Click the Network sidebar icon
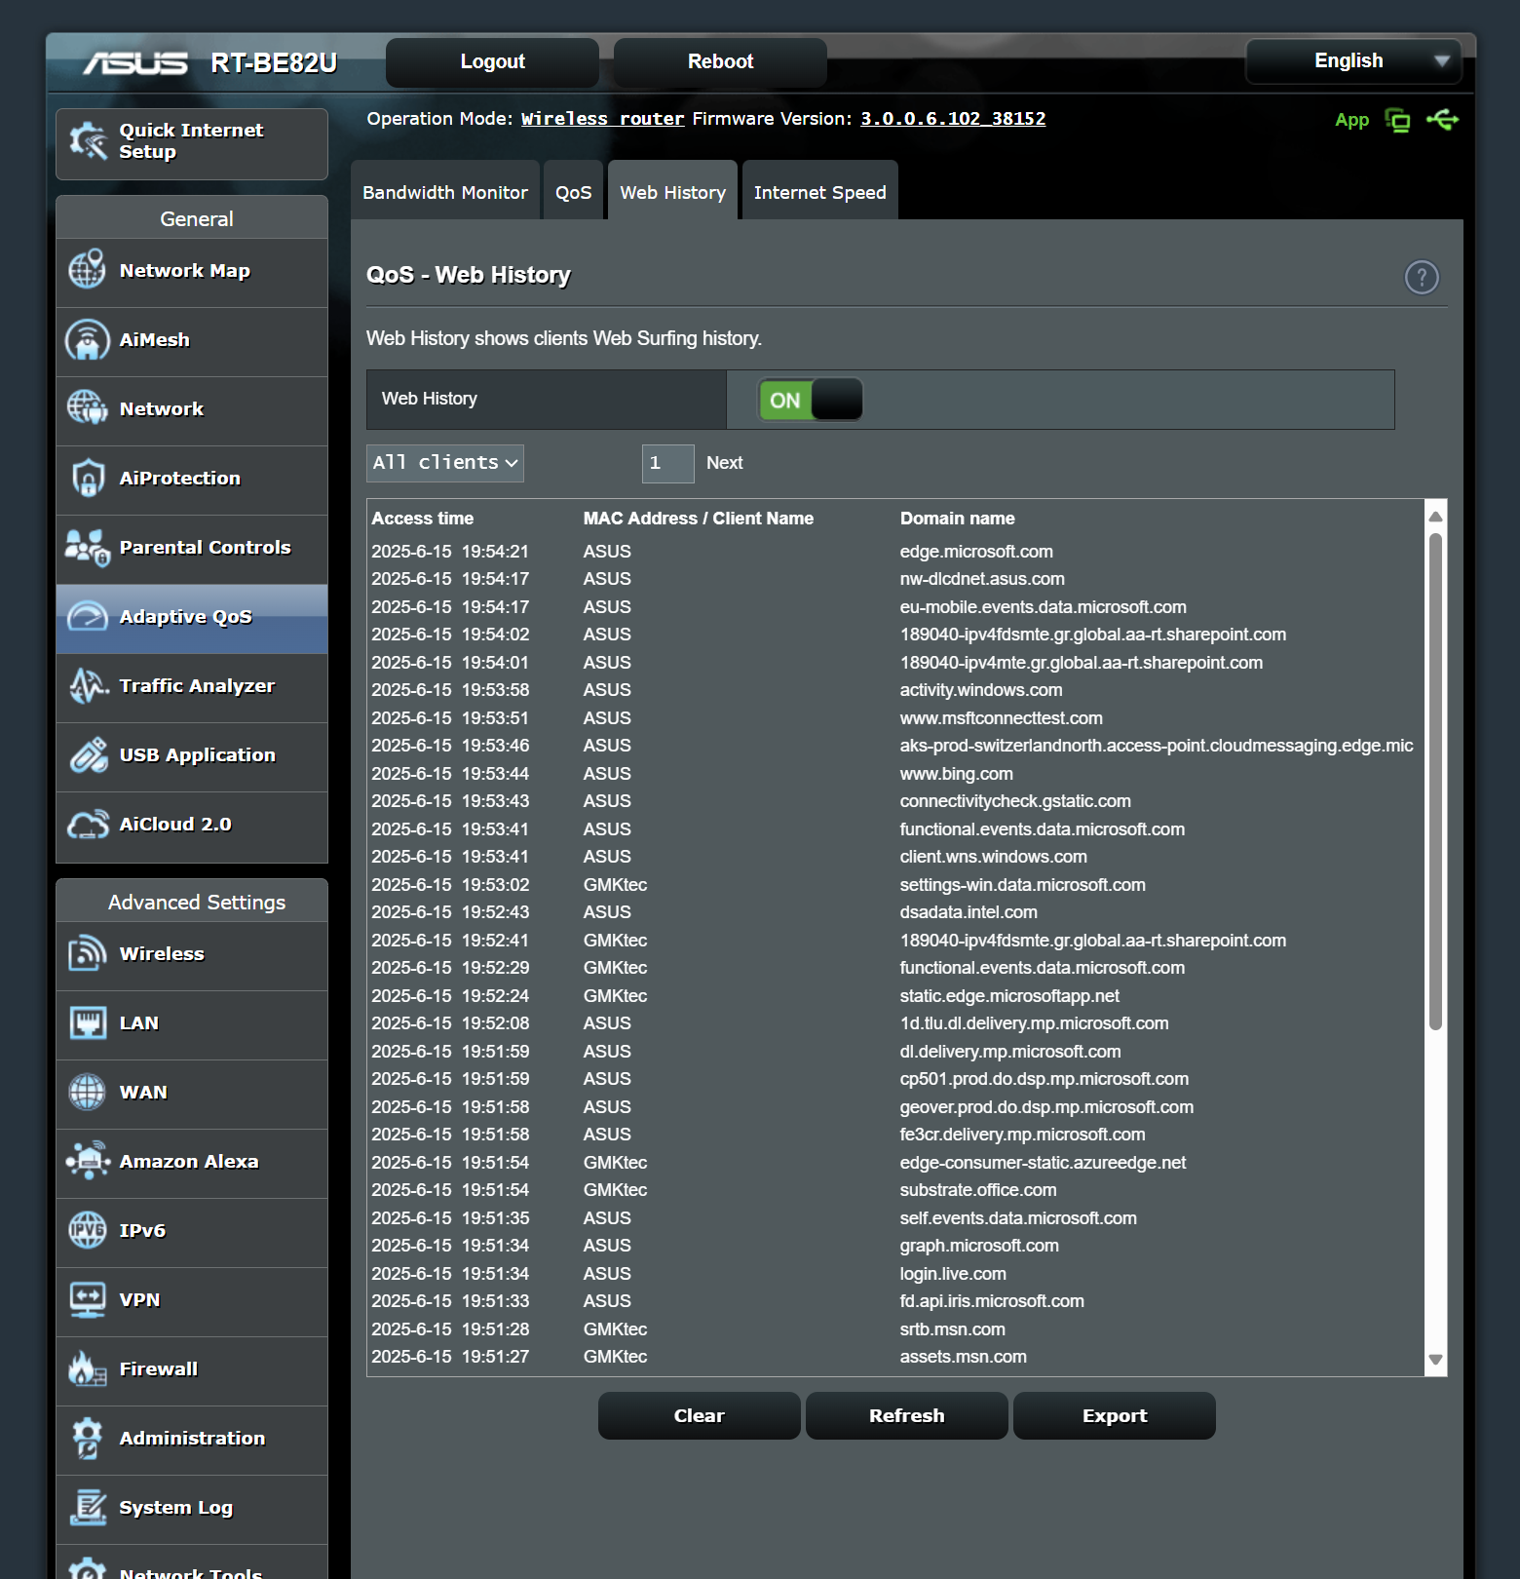 87,408
